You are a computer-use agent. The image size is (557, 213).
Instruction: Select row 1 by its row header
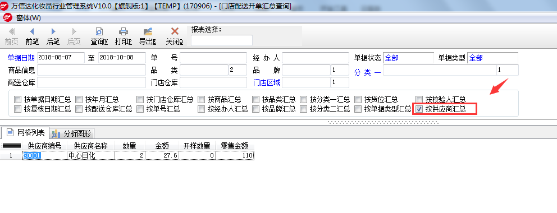coord(11,155)
